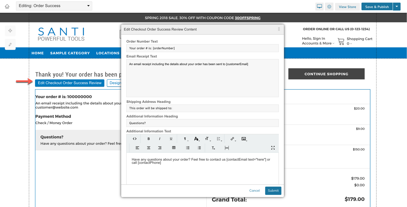Screen dimensions: 407x207
Task: Apply italic formatting in editor toolbar
Action: 160,139
